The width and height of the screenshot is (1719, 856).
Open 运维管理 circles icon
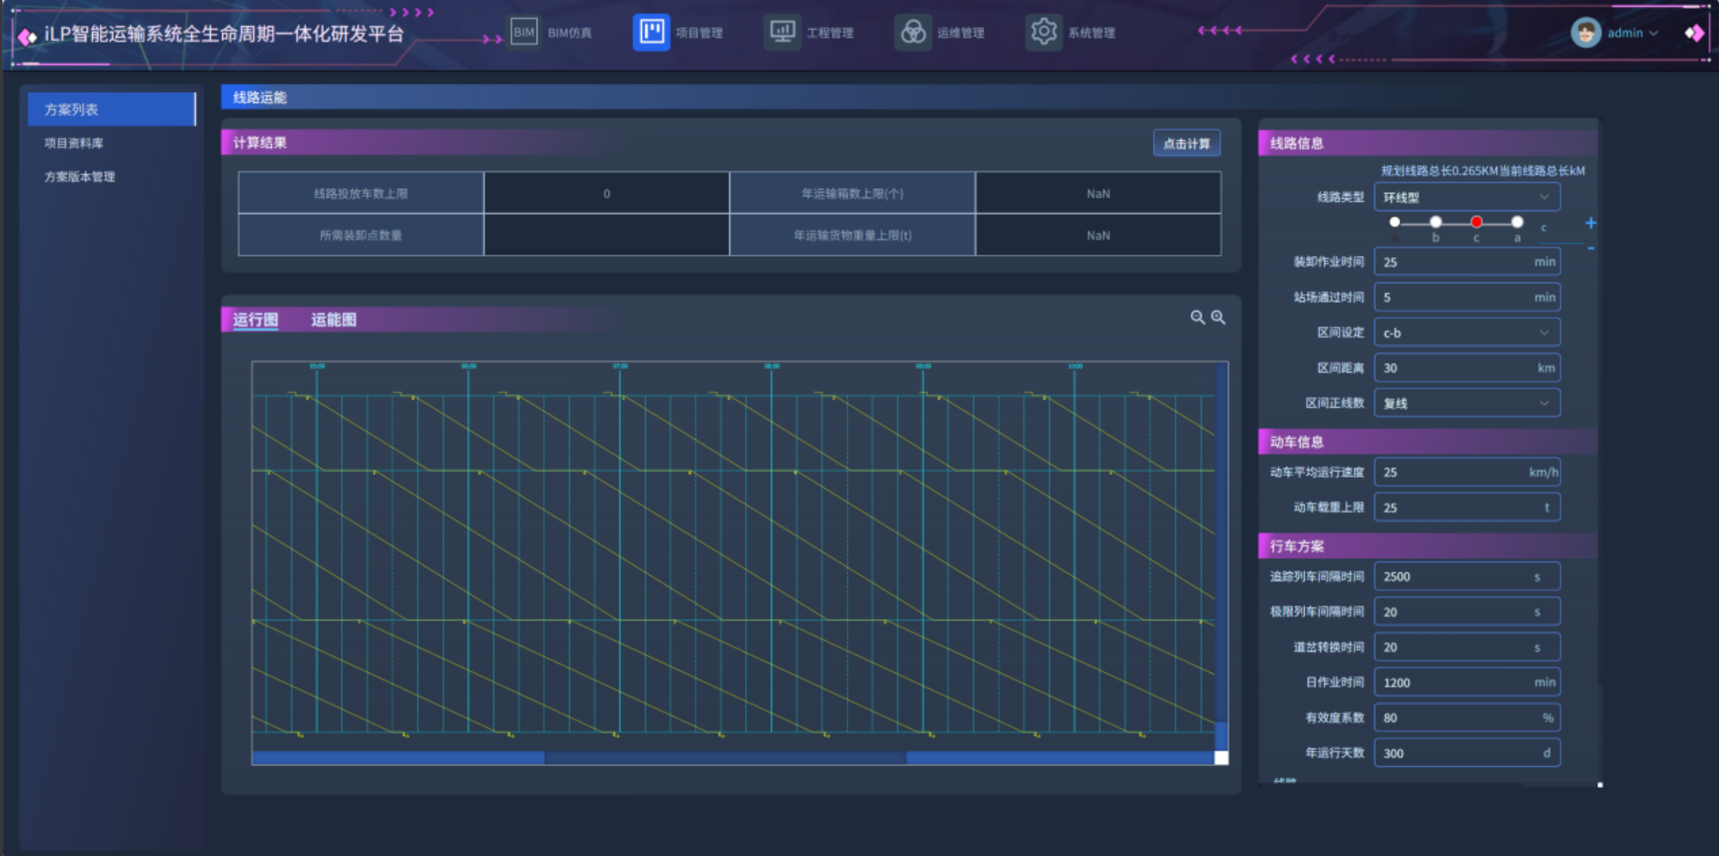click(x=913, y=33)
